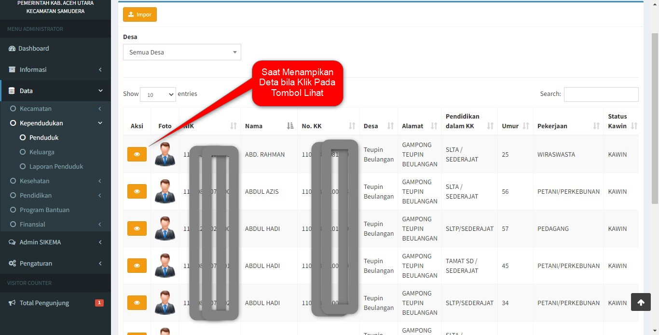Click Kependudukan chevron arrow

pyautogui.click(x=100, y=123)
